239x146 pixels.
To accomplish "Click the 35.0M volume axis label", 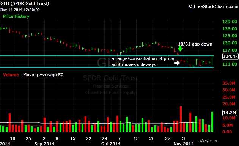I will pyautogui.click(x=229, y=83).
